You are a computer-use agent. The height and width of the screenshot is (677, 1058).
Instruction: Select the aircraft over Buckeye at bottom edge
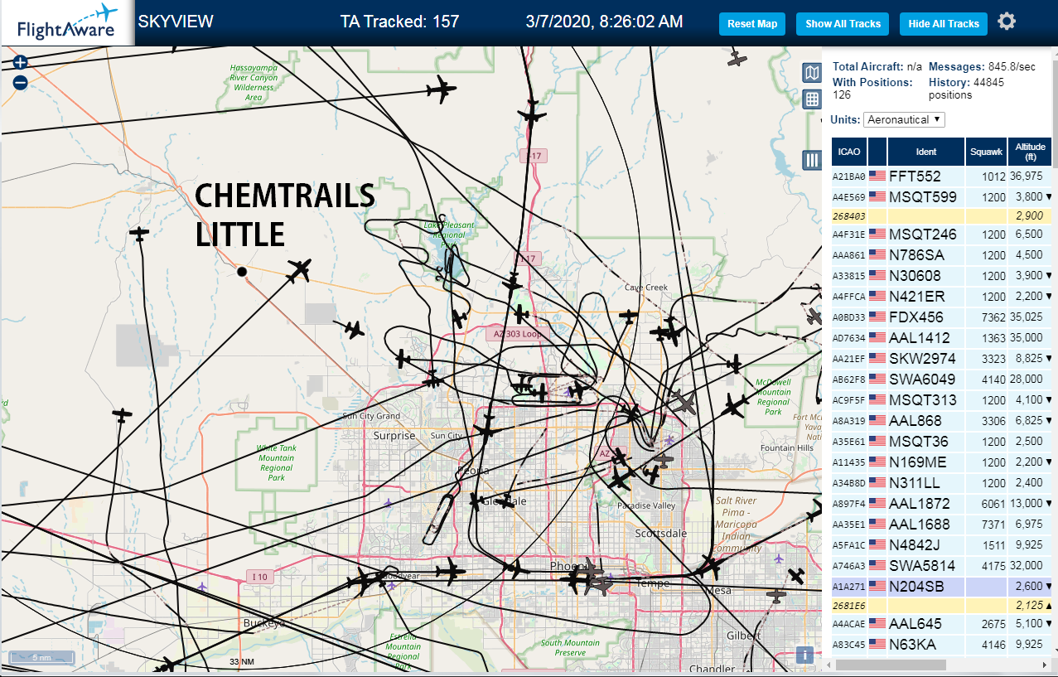coord(168,665)
